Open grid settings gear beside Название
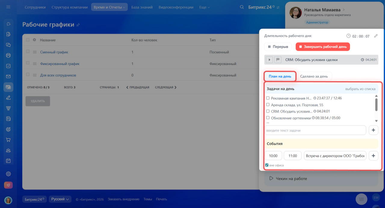The height and width of the screenshot is (208, 385). [34, 40]
